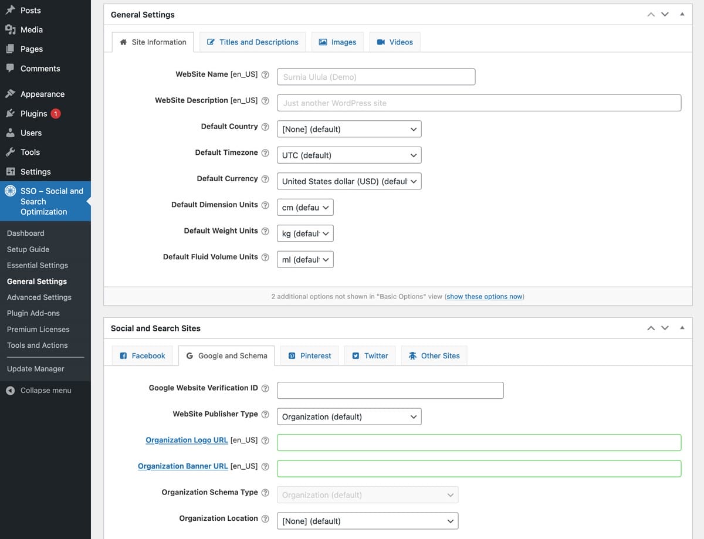The image size is (704, 539).
Task: Open the Default Timezone dropdown
Action: point(349,155)
